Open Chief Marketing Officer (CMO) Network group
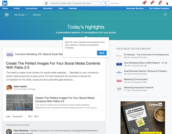172x134 pixels. (x=146, y=63)
